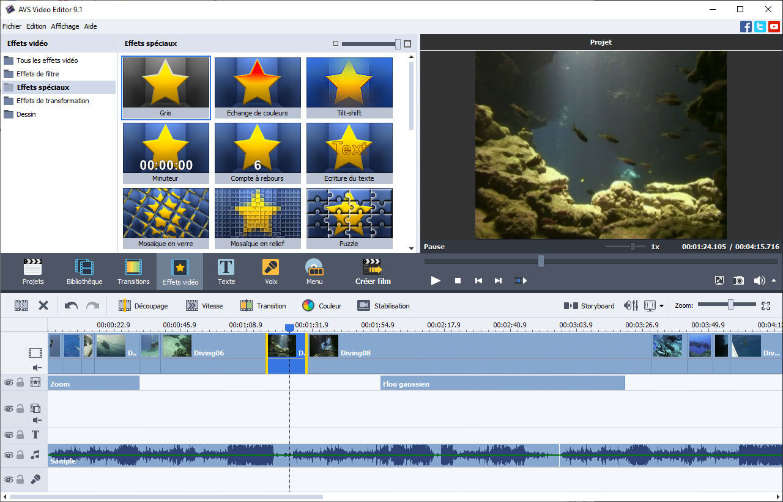Play the preview video
Image resolution: width=783 pixels, height=502 pixels.
(x=436, y=280)
